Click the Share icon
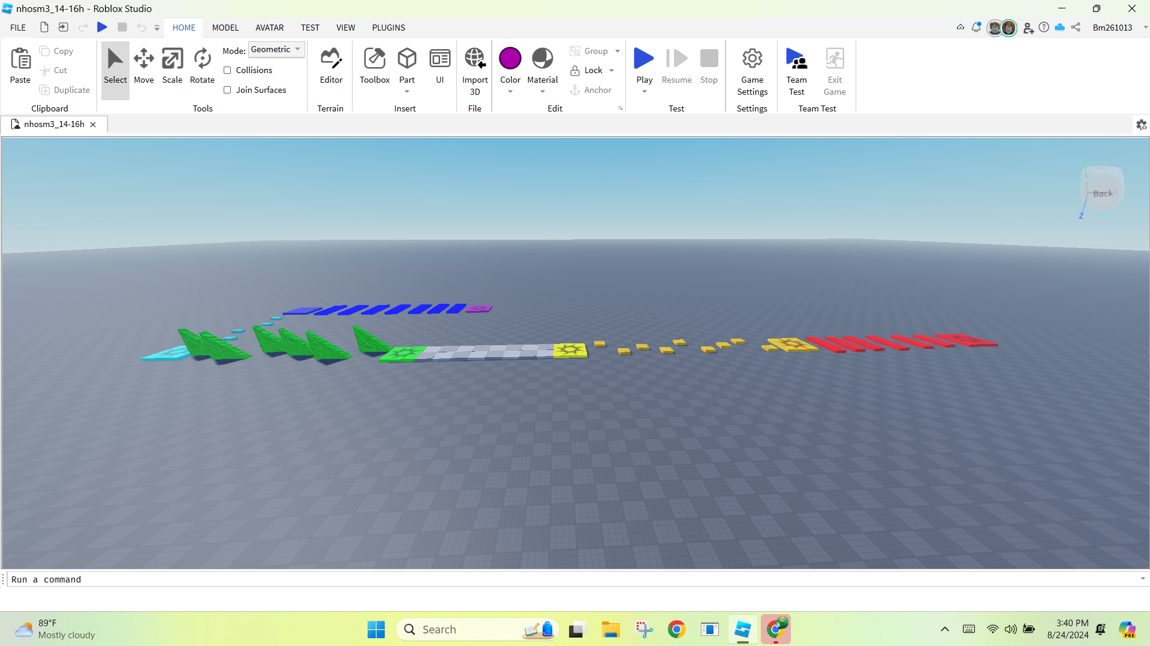Screen dimensions: 1150x646 (1076, 28)
